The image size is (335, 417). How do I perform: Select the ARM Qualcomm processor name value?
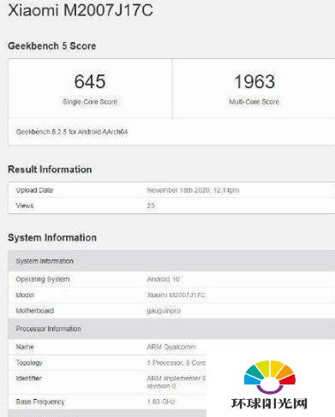[x=171, y=347]
